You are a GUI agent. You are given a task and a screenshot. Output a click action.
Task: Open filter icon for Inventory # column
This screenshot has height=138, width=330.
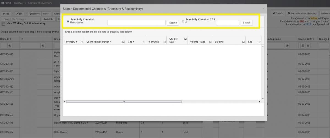coord(82,42)
